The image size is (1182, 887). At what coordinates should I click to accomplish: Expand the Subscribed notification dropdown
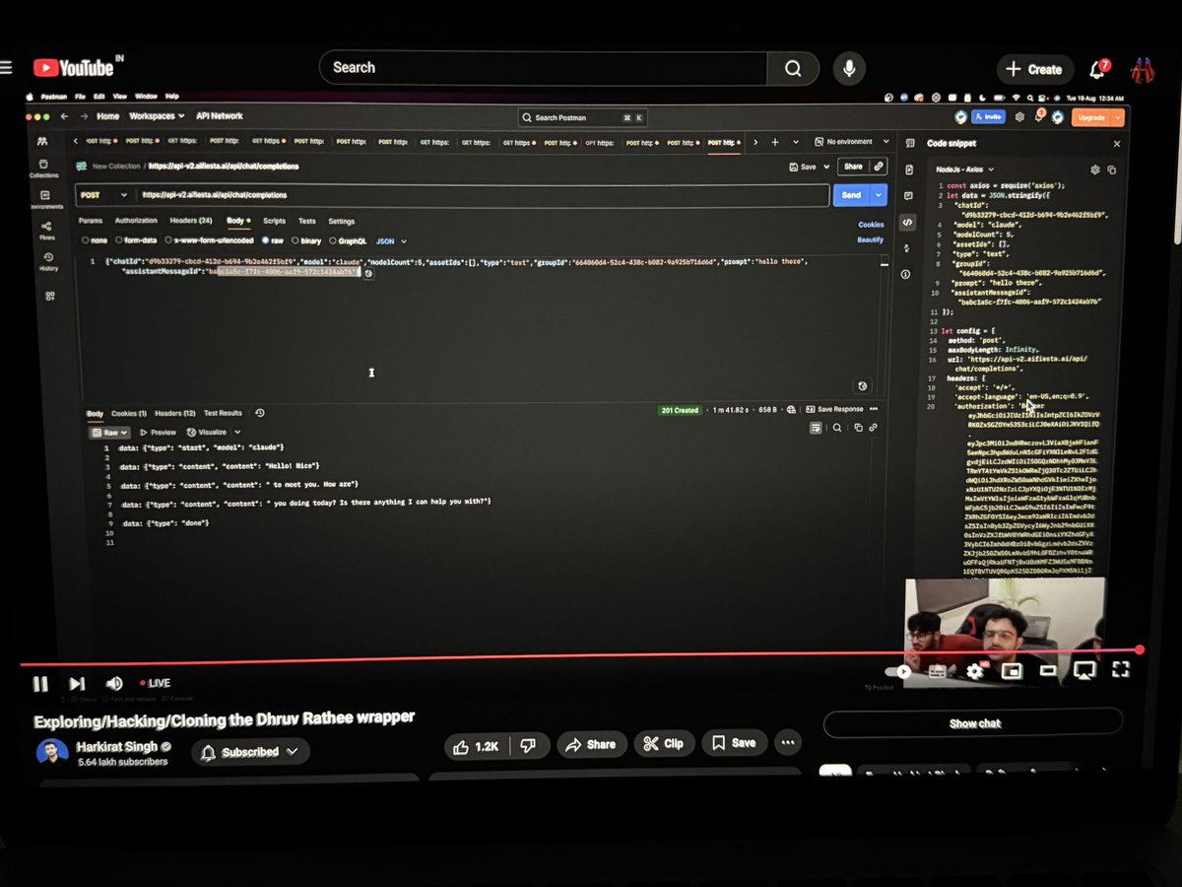point(250,752)
